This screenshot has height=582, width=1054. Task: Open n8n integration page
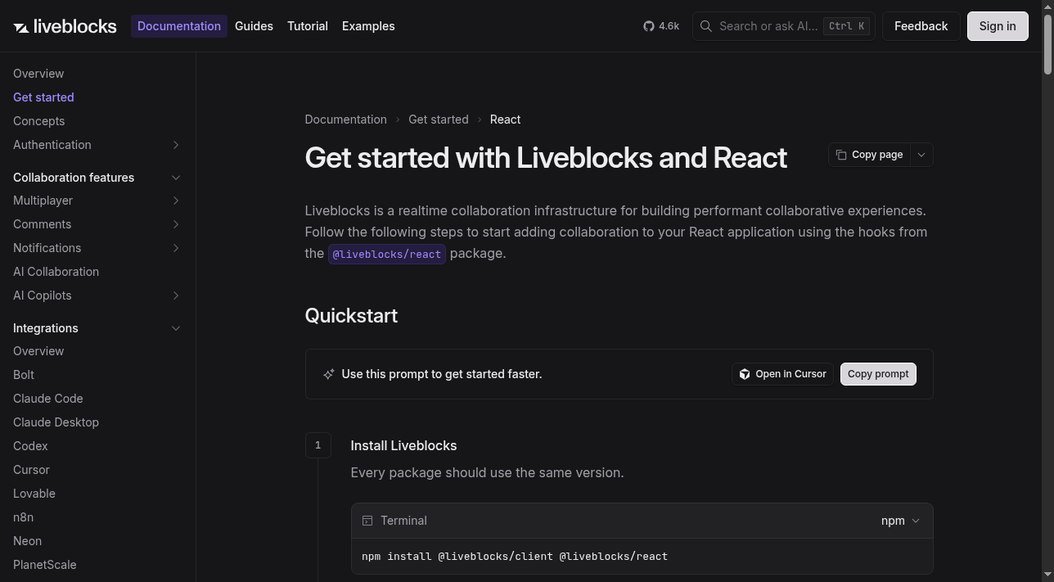(23, 517)
